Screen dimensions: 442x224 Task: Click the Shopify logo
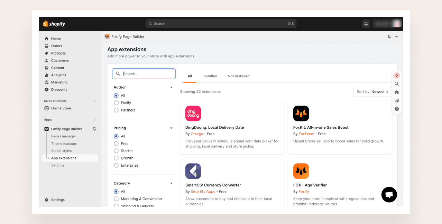click(54, 24)
